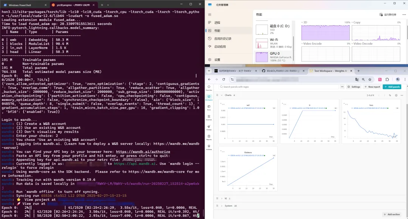Open 设置 in Task Manager sidebar
This screenshot has width=408, height=219.
click(x=229, y=60)
